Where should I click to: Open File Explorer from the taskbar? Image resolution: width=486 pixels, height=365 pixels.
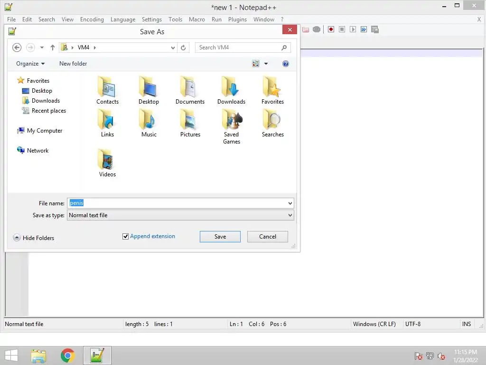click(38, 355)
